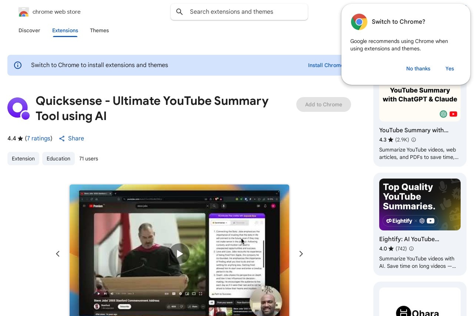This screenshot has height=316, width=474.
Task: Click 'Summarize YouTube videos, web articles' description
Action: pyautogui.click(x=419, y=154)
